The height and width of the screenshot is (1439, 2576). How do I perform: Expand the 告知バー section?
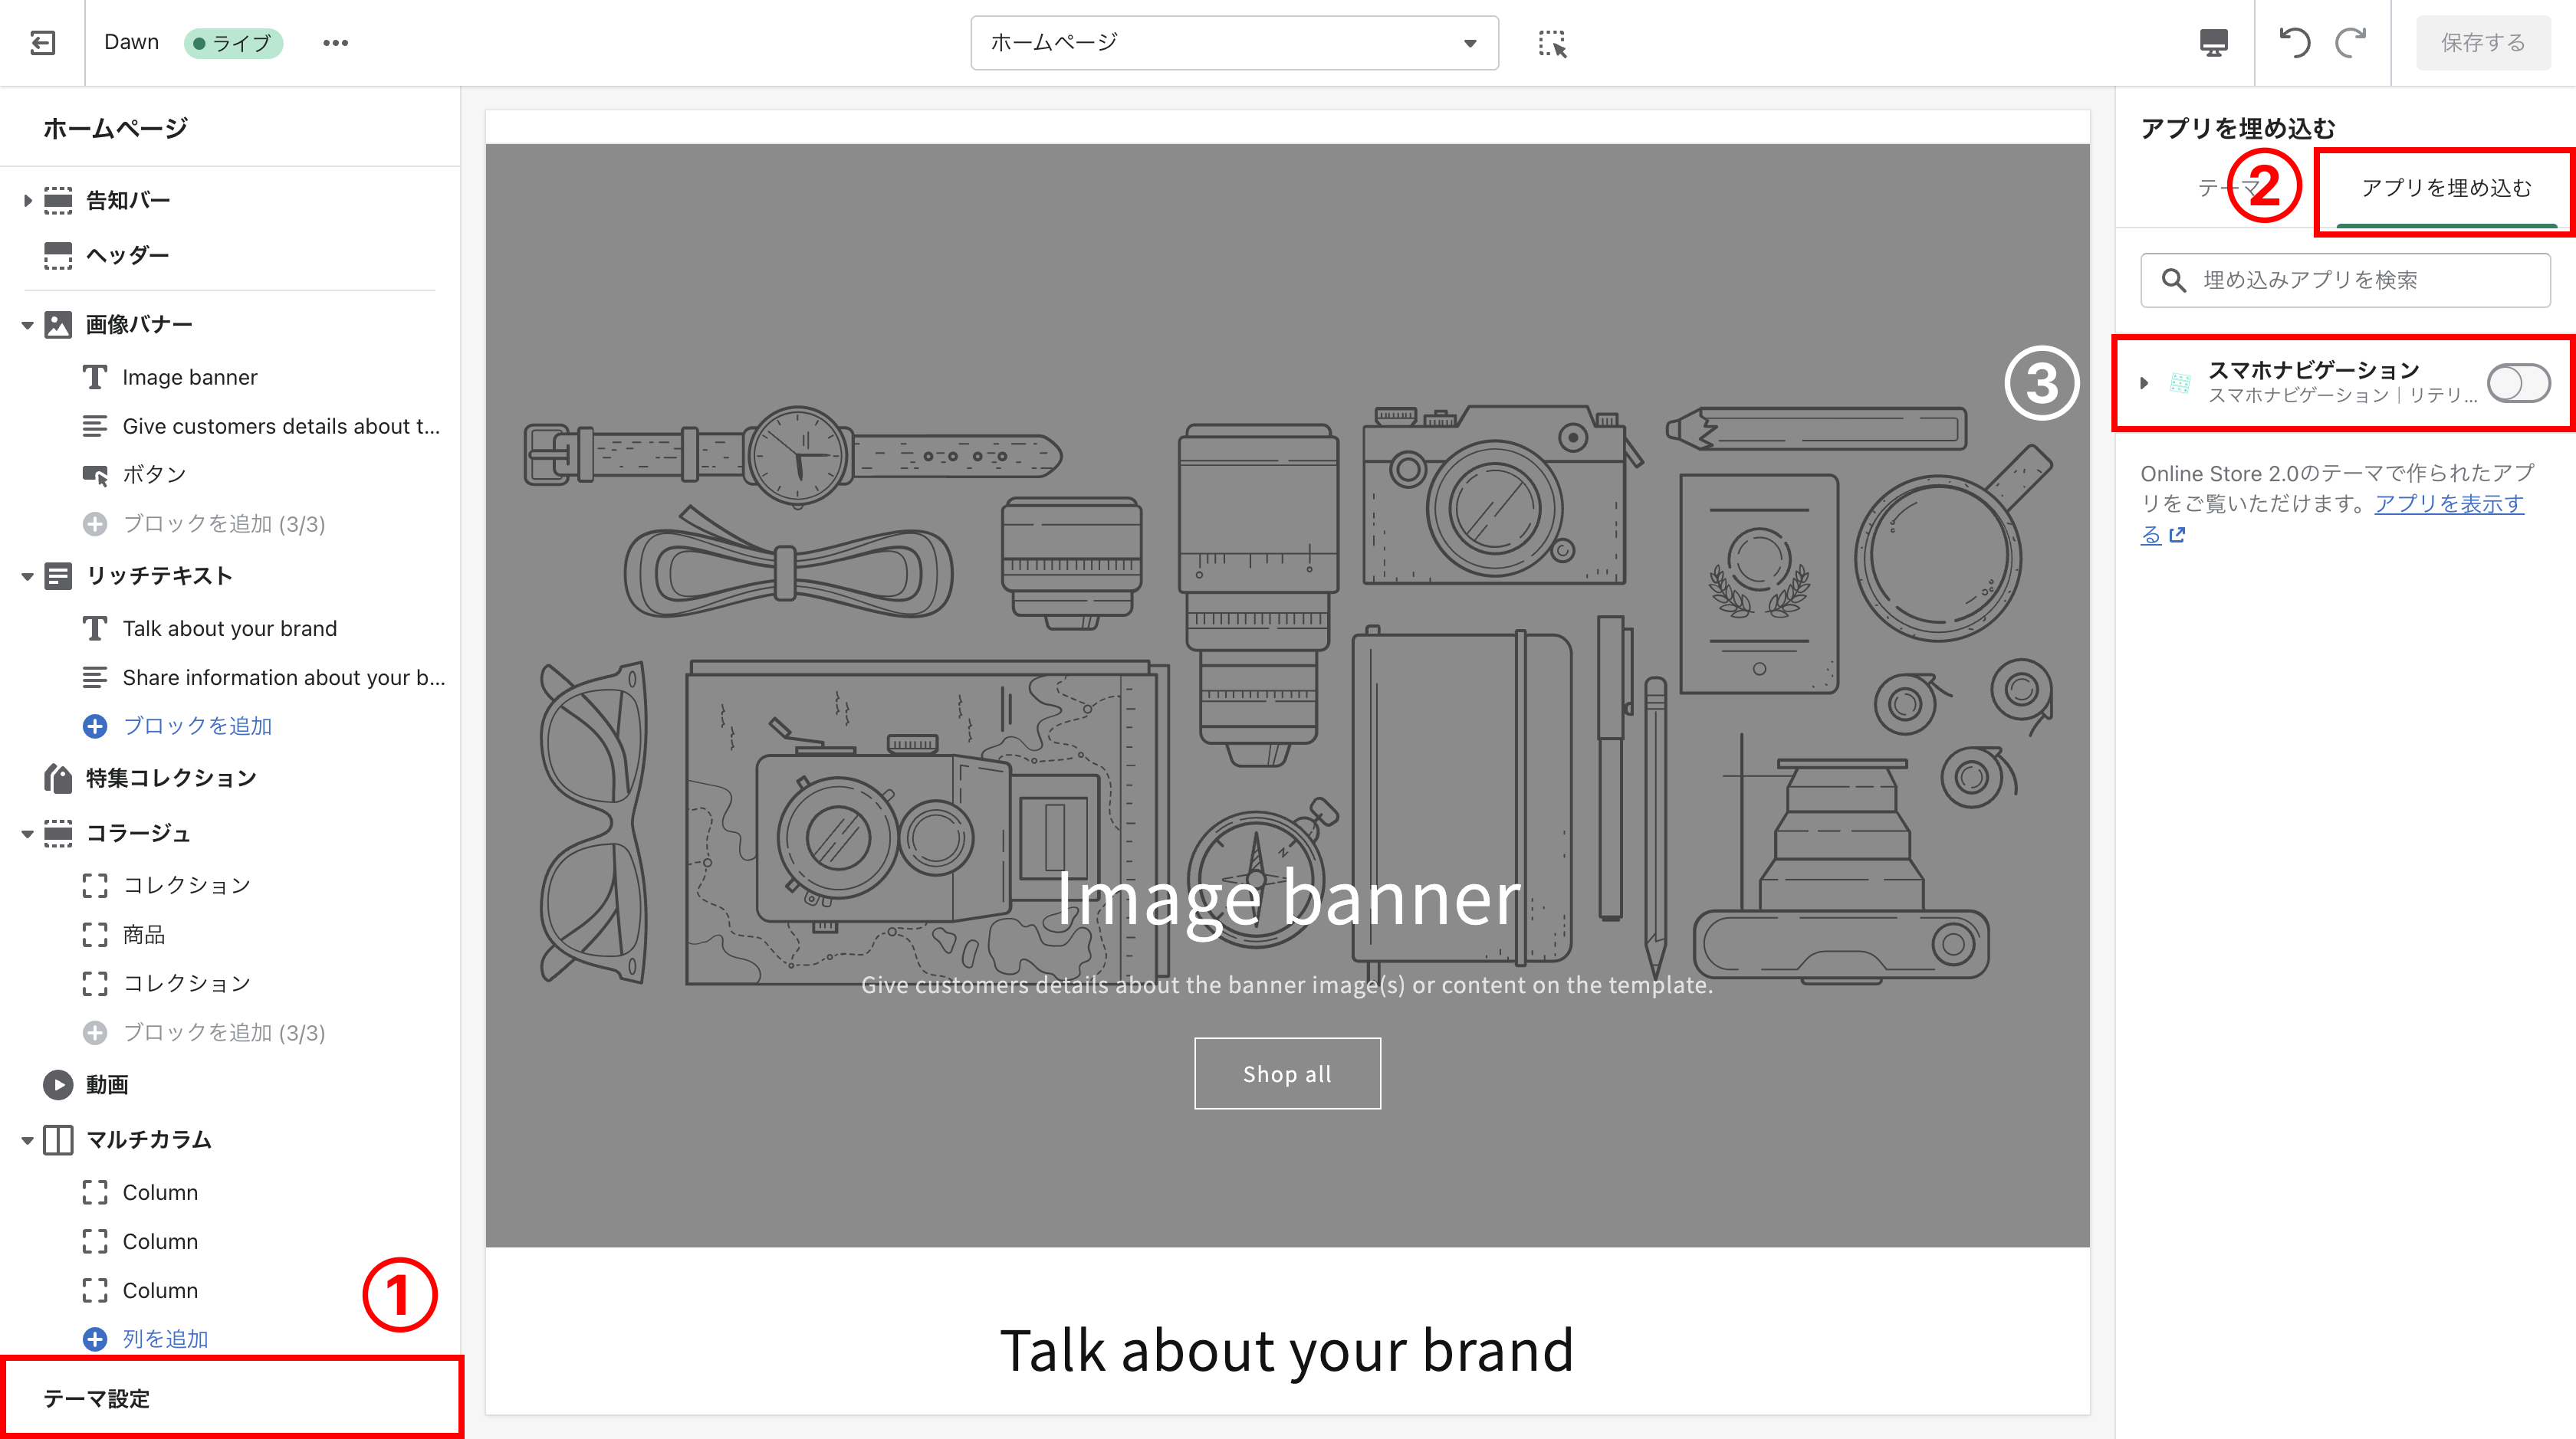coord(27,201)
